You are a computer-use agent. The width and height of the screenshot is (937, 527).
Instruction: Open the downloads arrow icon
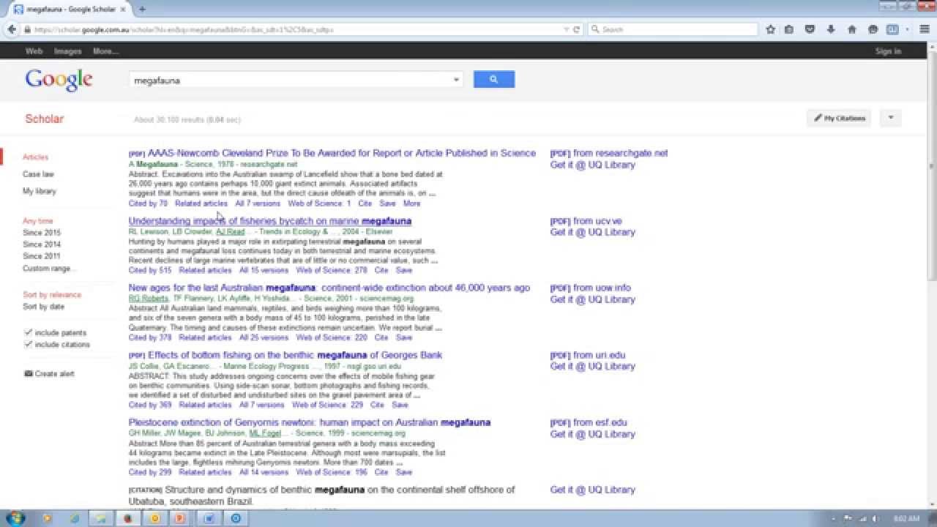click(831, 29)
